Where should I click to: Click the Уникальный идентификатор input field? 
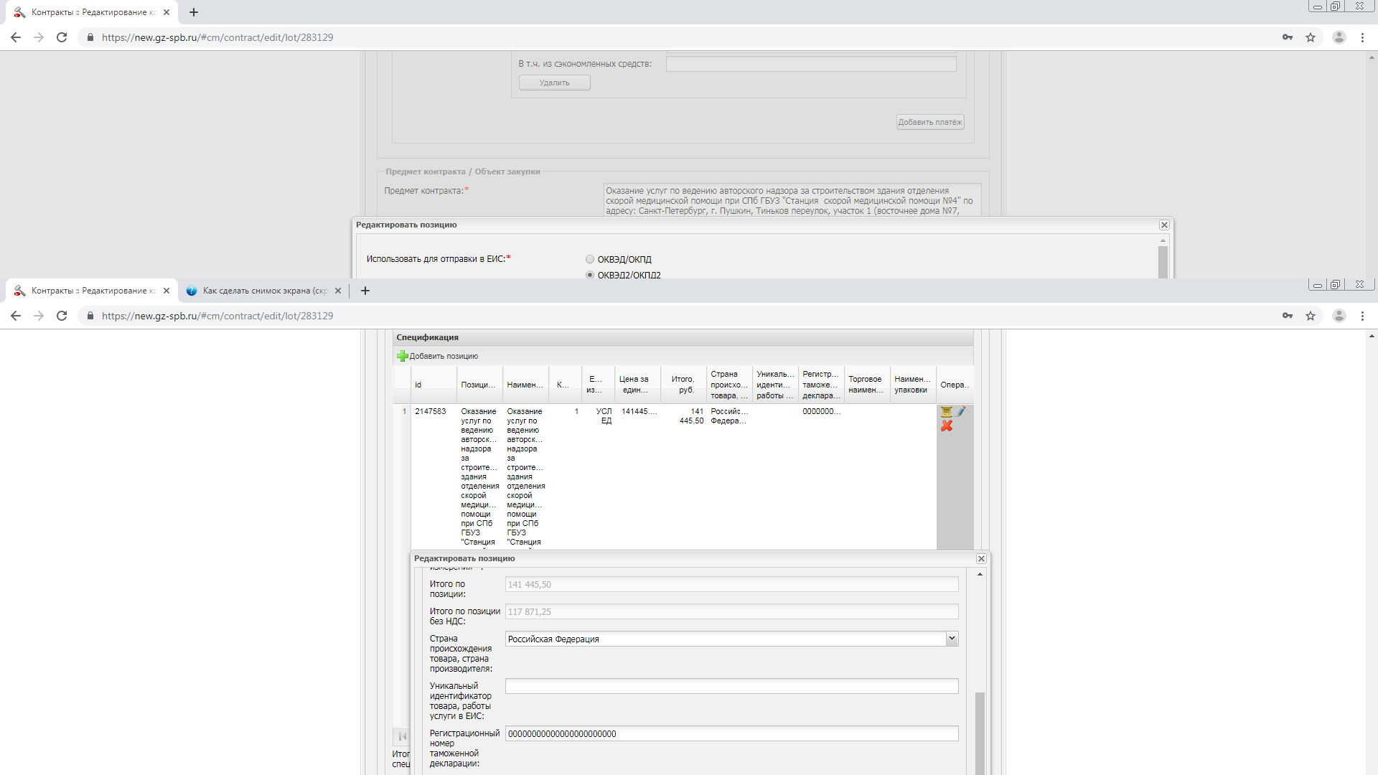click(731, 687)
